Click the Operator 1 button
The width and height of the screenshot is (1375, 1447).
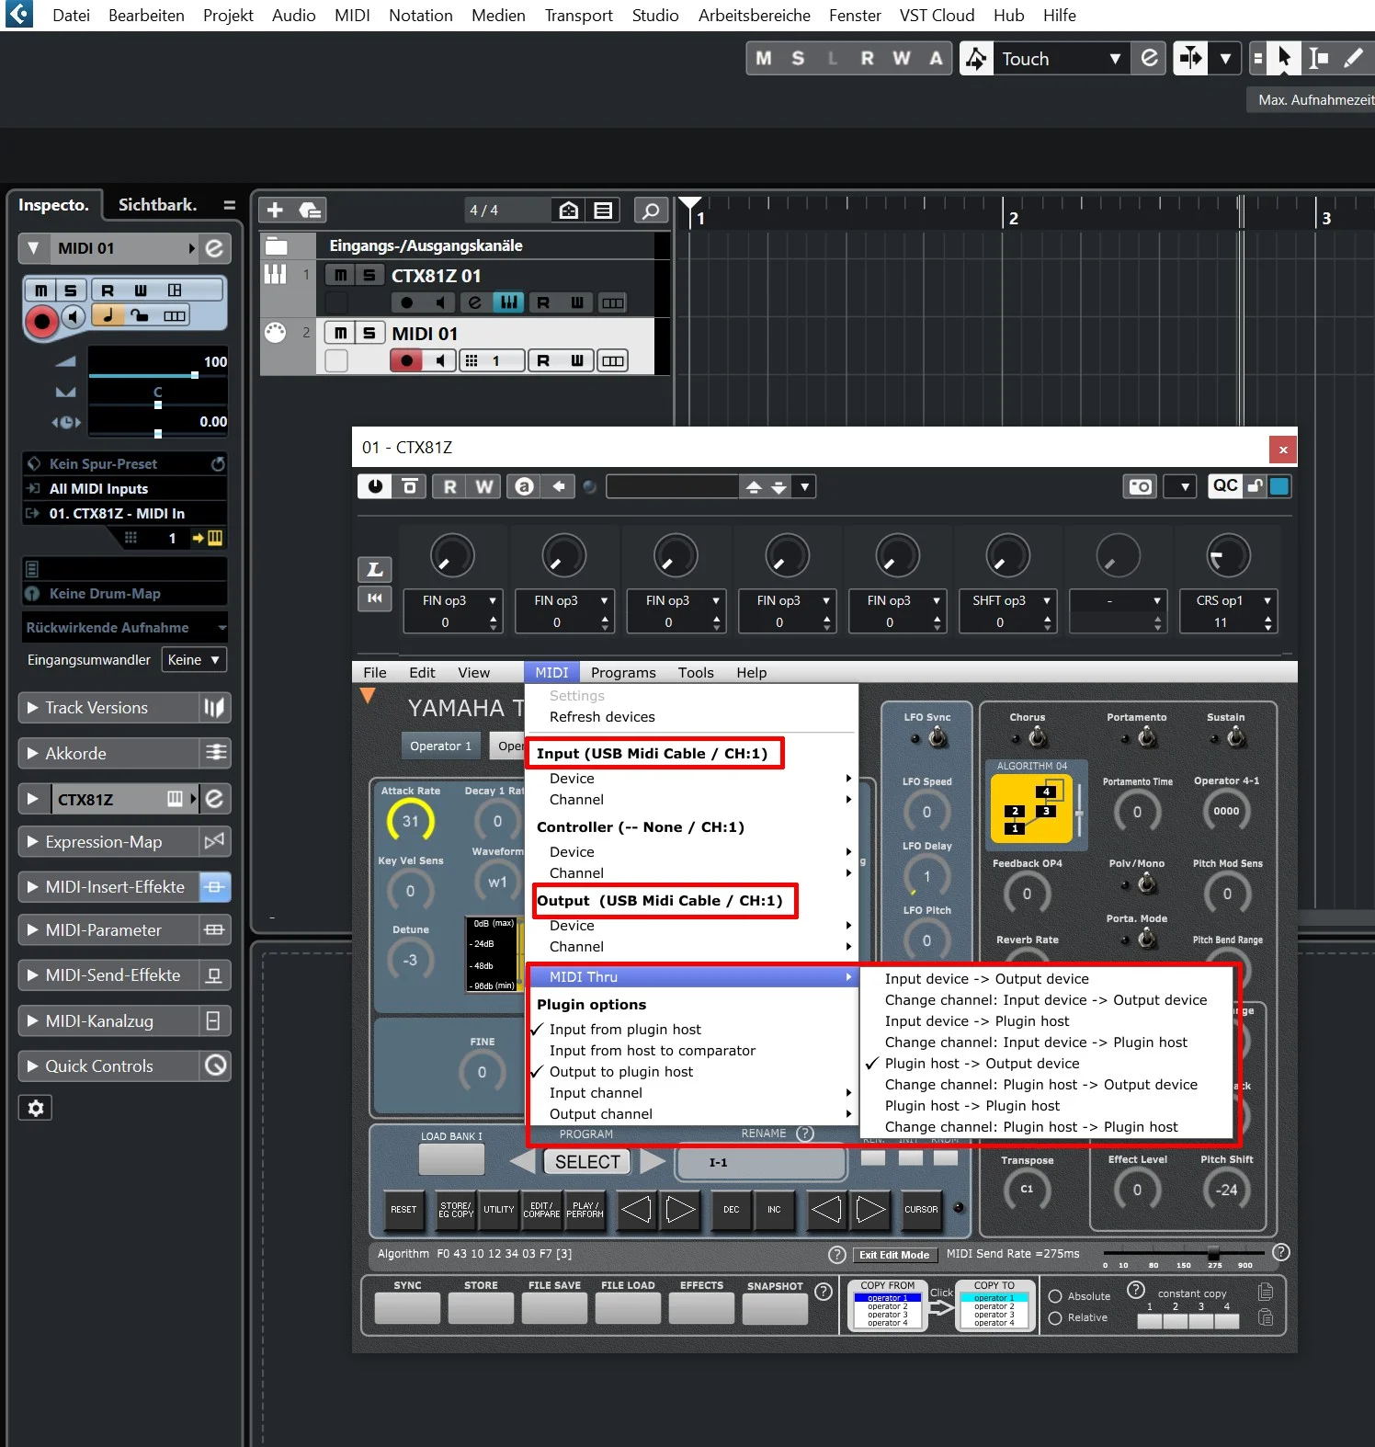(x=440, y=746)
